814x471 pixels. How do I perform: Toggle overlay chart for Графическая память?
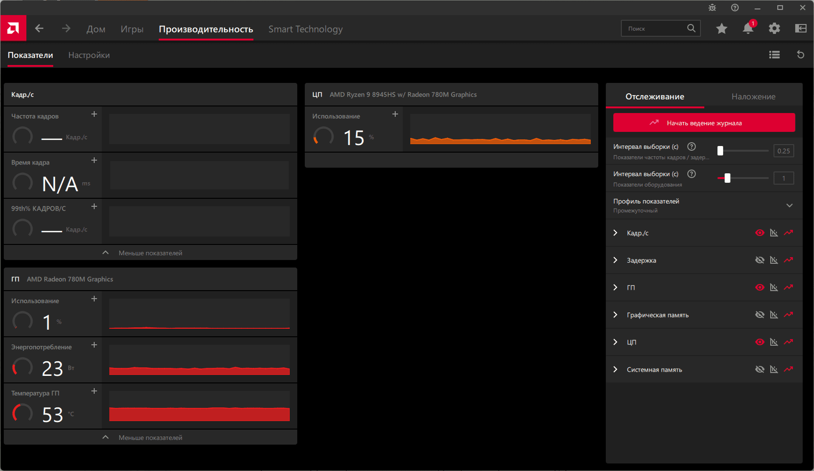(774, 315)
